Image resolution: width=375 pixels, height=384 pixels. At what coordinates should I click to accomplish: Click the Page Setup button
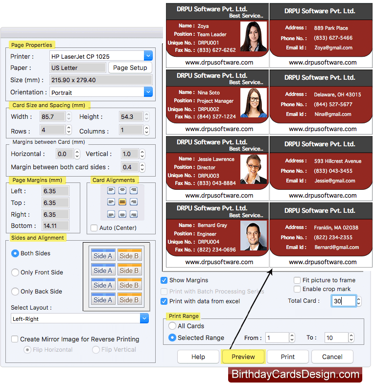(130, 68)
